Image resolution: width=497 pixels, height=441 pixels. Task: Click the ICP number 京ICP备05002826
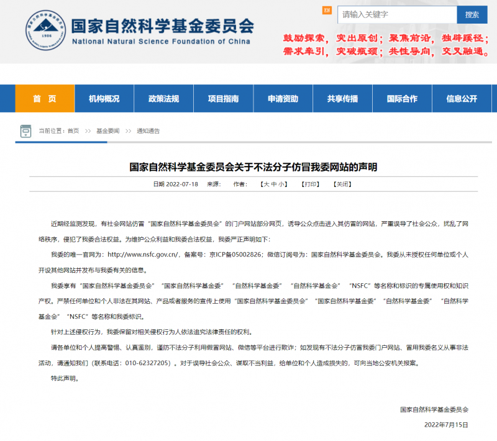235,255
